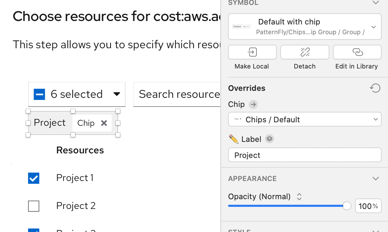Click the opacity 100% value field
Screen dimensions: 388x232
[x=368, y=206]
